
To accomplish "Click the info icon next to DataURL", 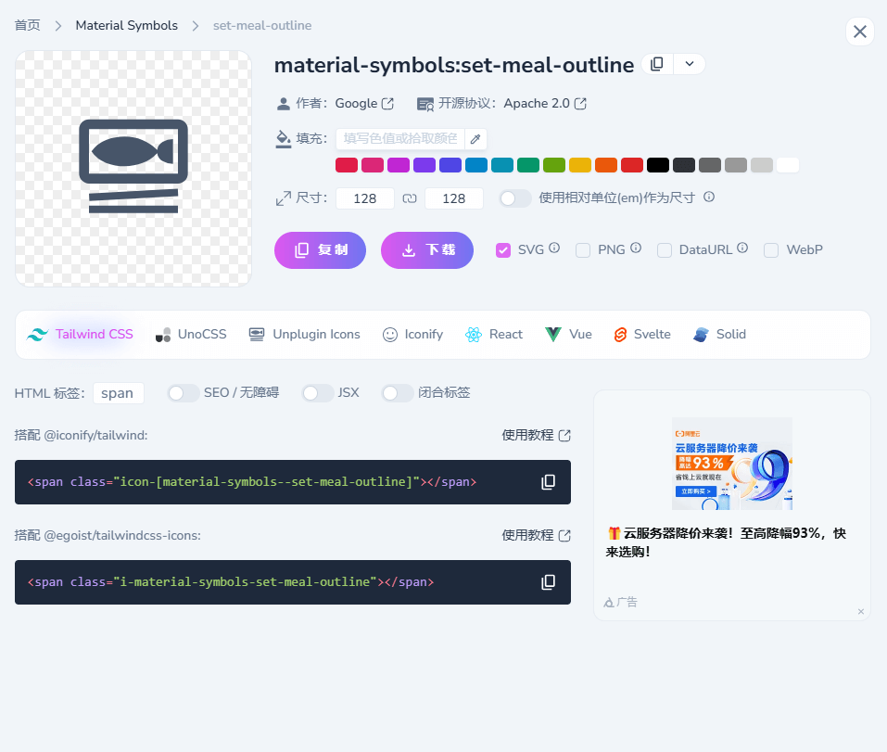I will pos(742,248).
